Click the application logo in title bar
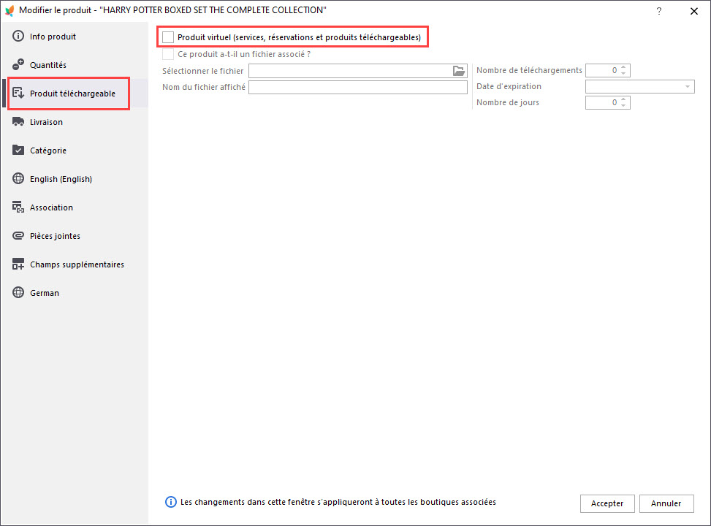This screenshot has height=526, width=711. 9,10
